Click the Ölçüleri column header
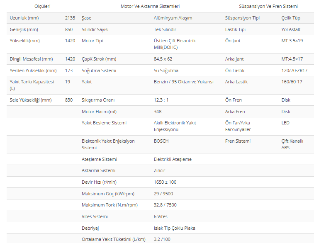This screenshot has width=314, height=243. (x=42, y=6)
